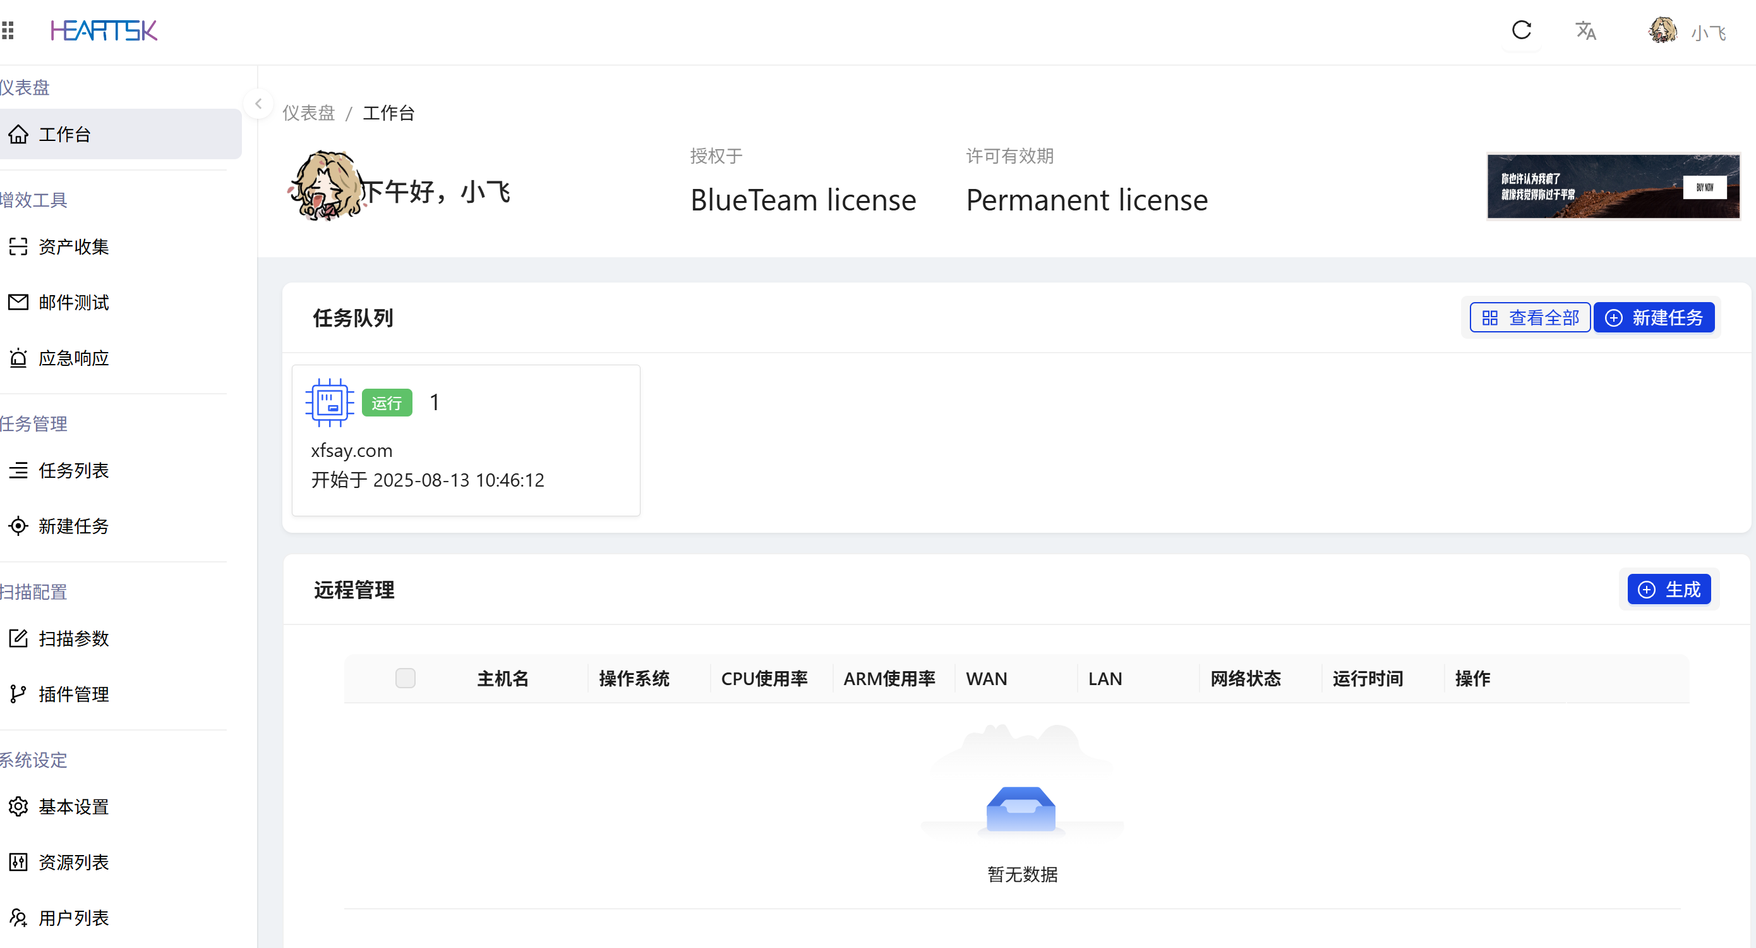Viewport: 1756px width, 948px height.
Task: Click the 查看全部 button
Action: [x=1530, y=318]
